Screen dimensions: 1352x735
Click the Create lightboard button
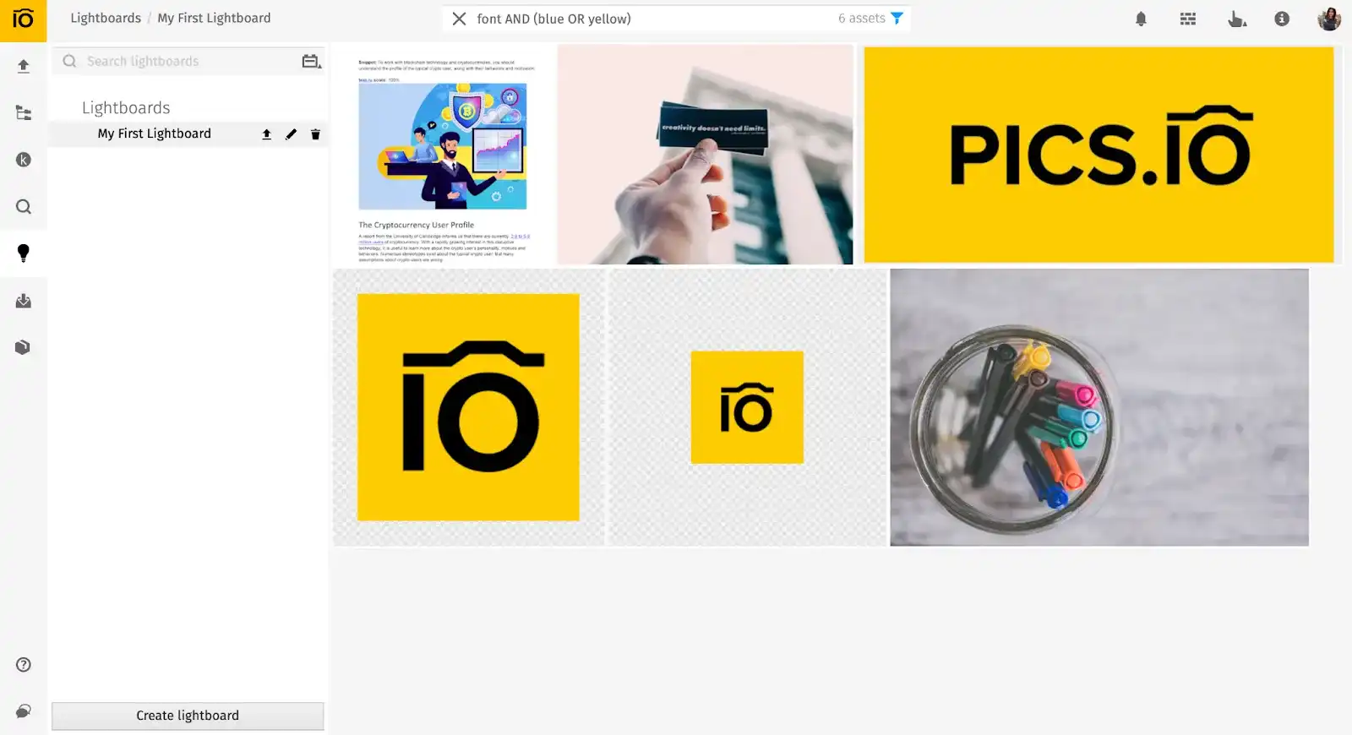188,716
